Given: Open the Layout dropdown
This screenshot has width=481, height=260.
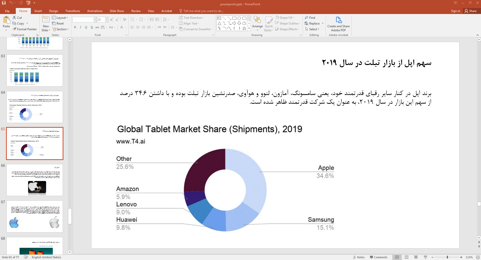Looking at the screenshot, I should coord(60,18).
